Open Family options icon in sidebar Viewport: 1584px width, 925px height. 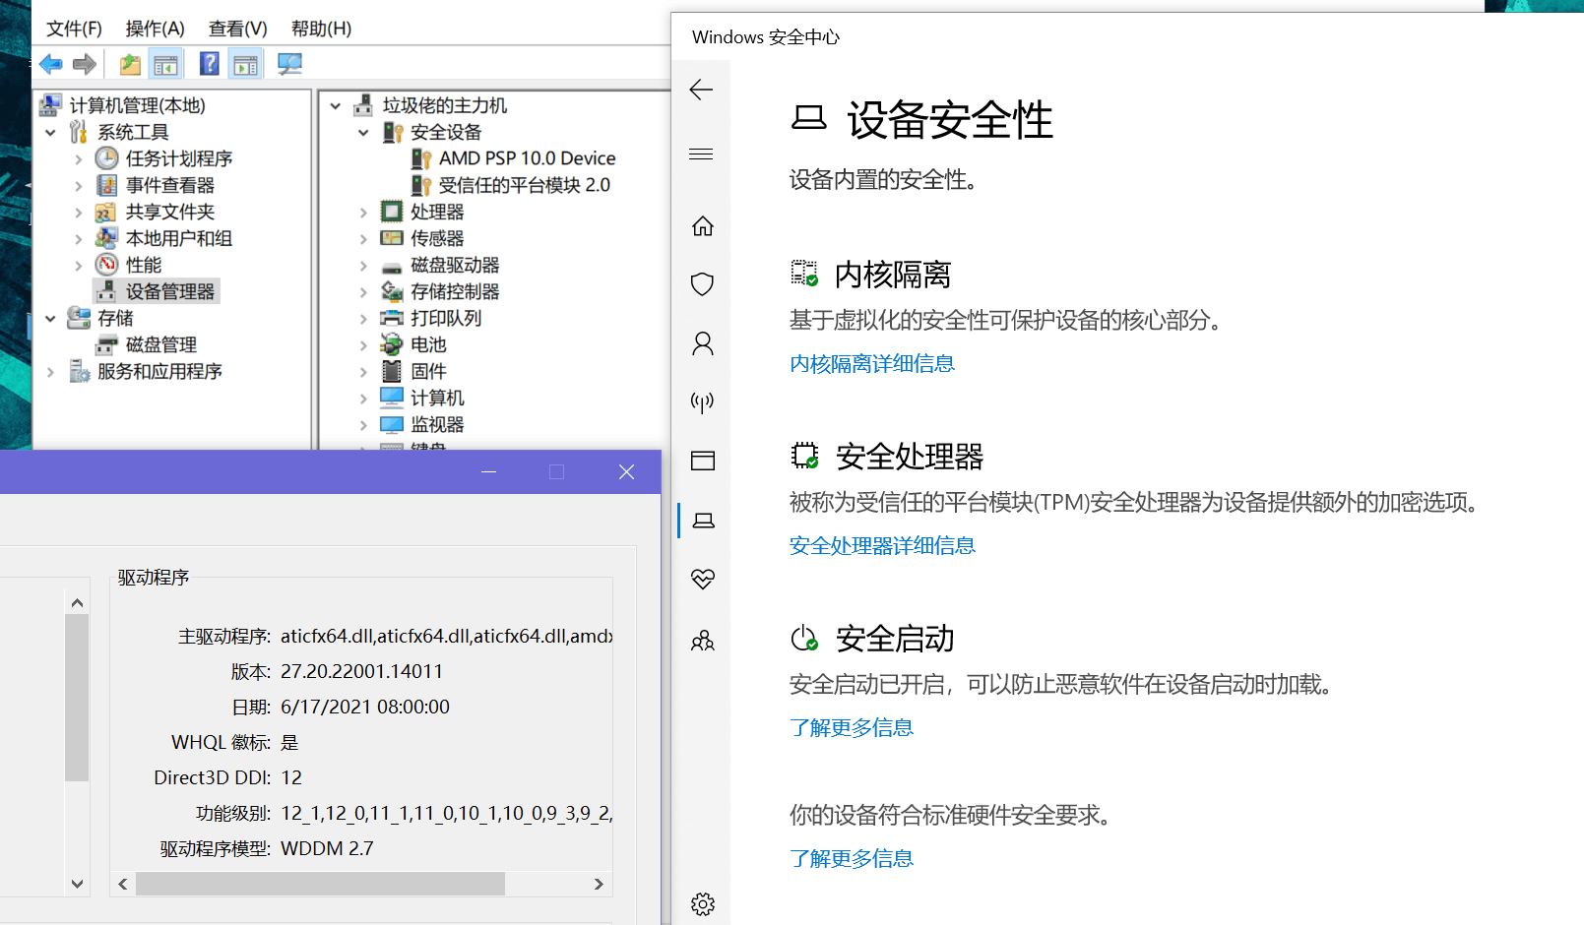pos(703,641)
